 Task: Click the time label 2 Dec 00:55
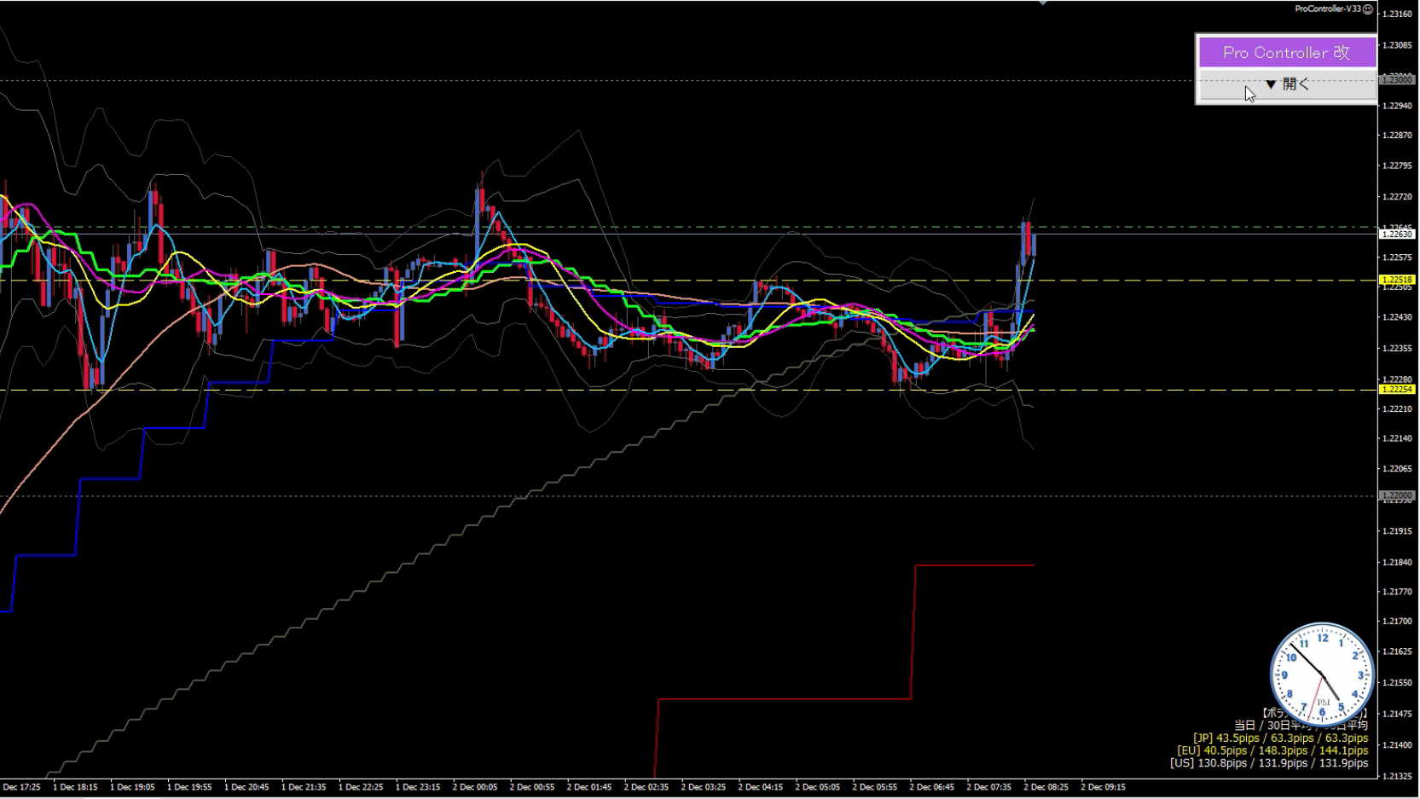point(532,787)
